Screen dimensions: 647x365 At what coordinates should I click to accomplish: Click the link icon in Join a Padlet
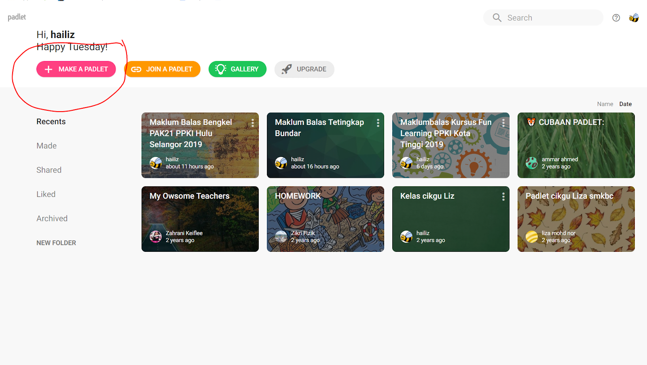(x=136, y=70)
